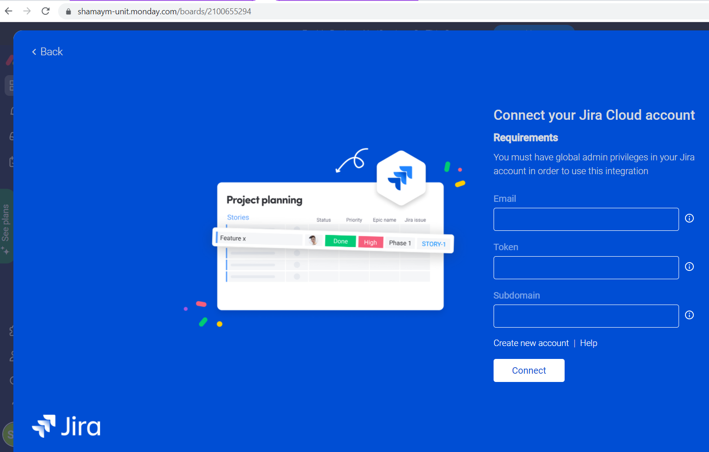Open the Subdomain field info icon

pyautogui.click(x=689, y=315)
